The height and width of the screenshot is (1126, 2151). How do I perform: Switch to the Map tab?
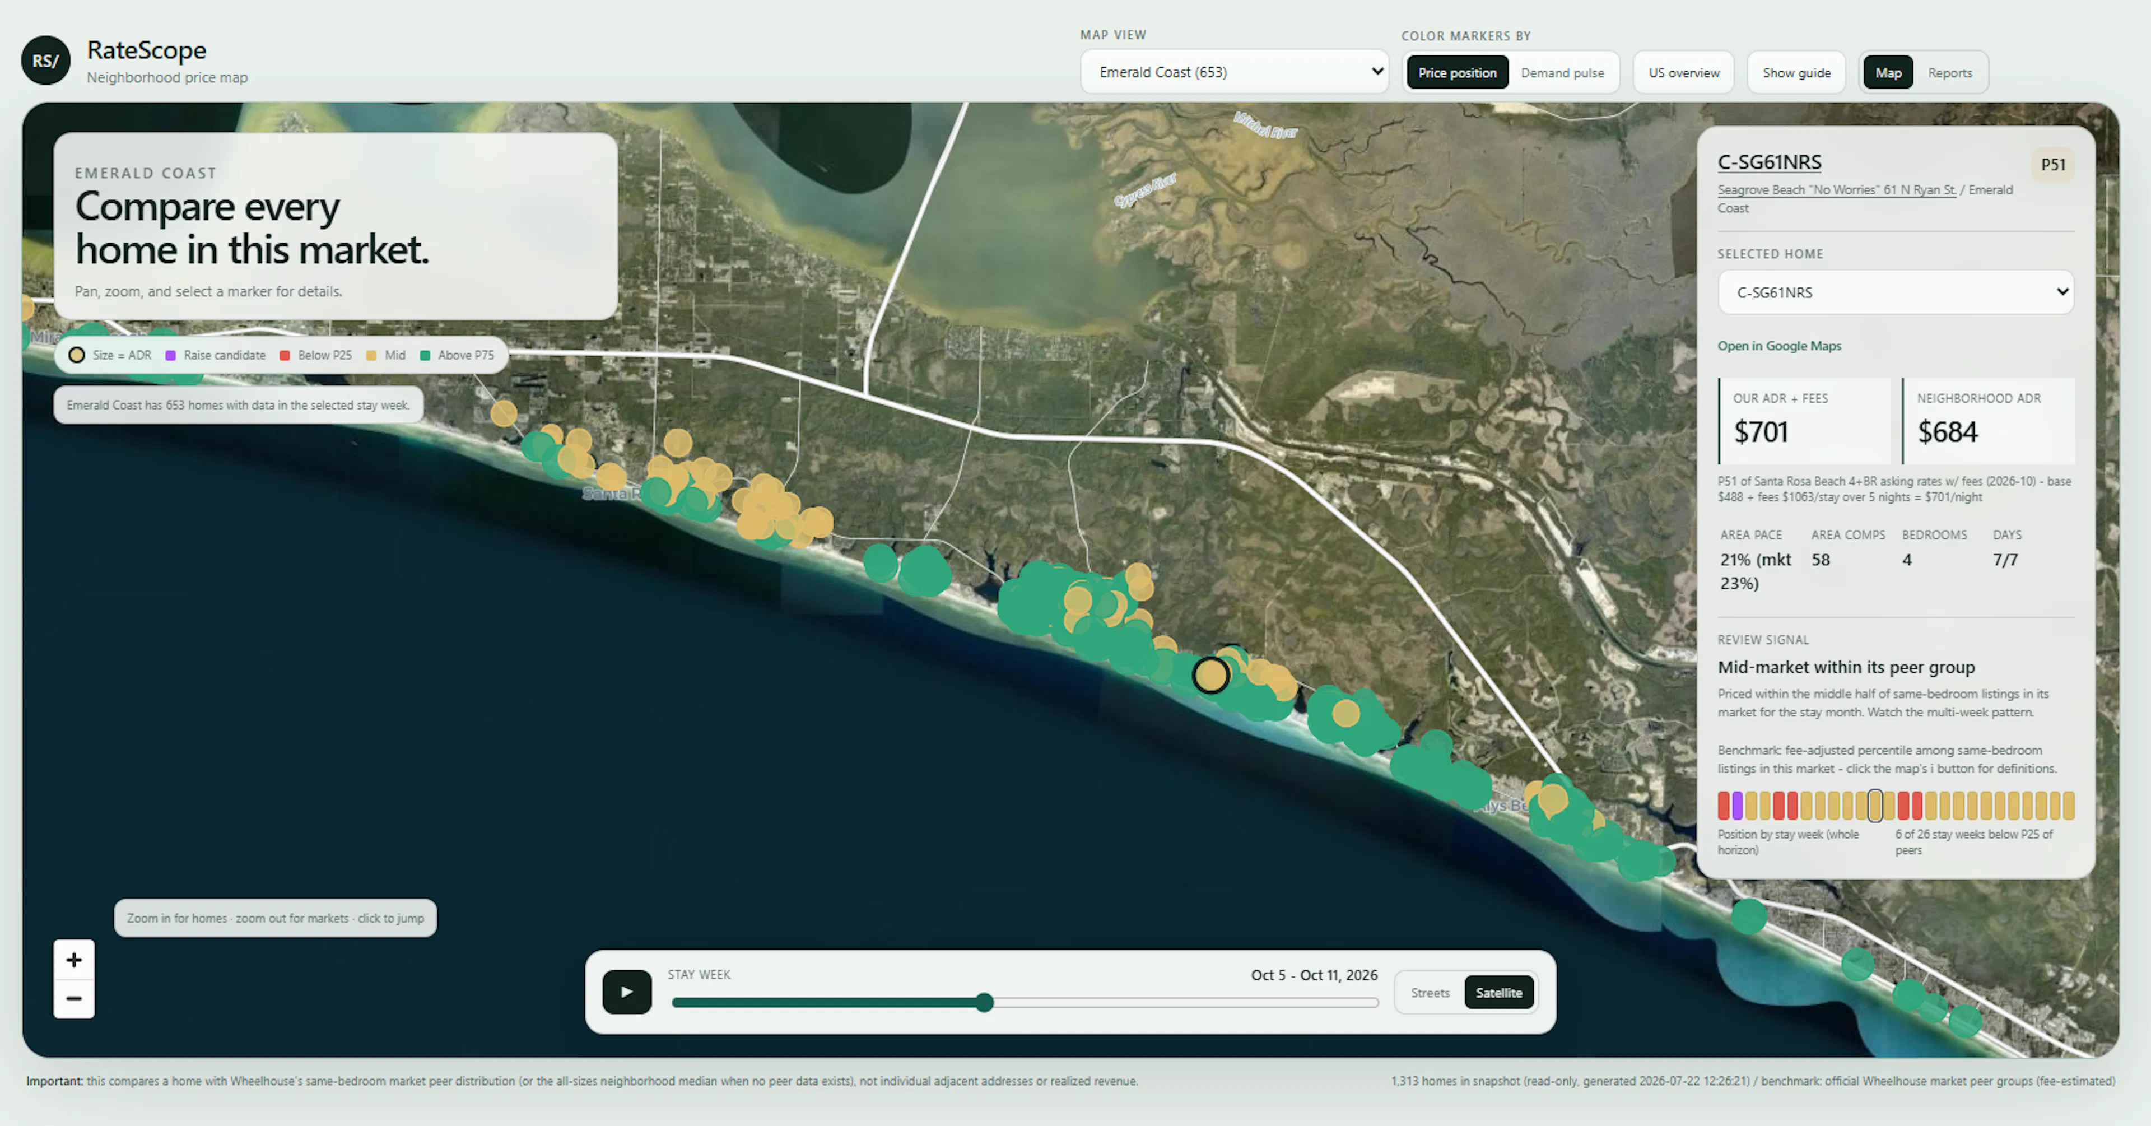click(1888, 73)
